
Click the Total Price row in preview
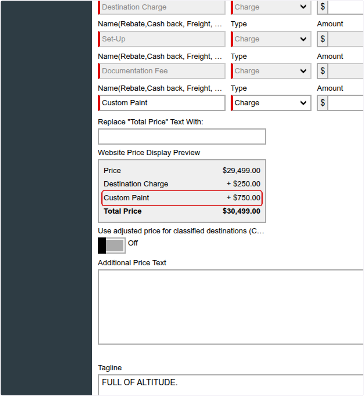tap(182, 211)
